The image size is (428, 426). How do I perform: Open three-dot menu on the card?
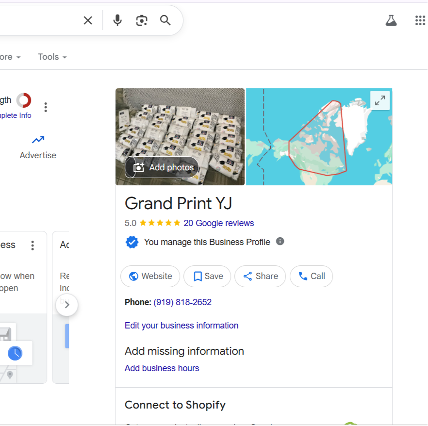coord(33,246)
